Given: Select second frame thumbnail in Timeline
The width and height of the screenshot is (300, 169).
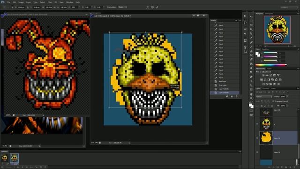Looking at the screenshot, I should pyautogui.click(x=15, y=158).
